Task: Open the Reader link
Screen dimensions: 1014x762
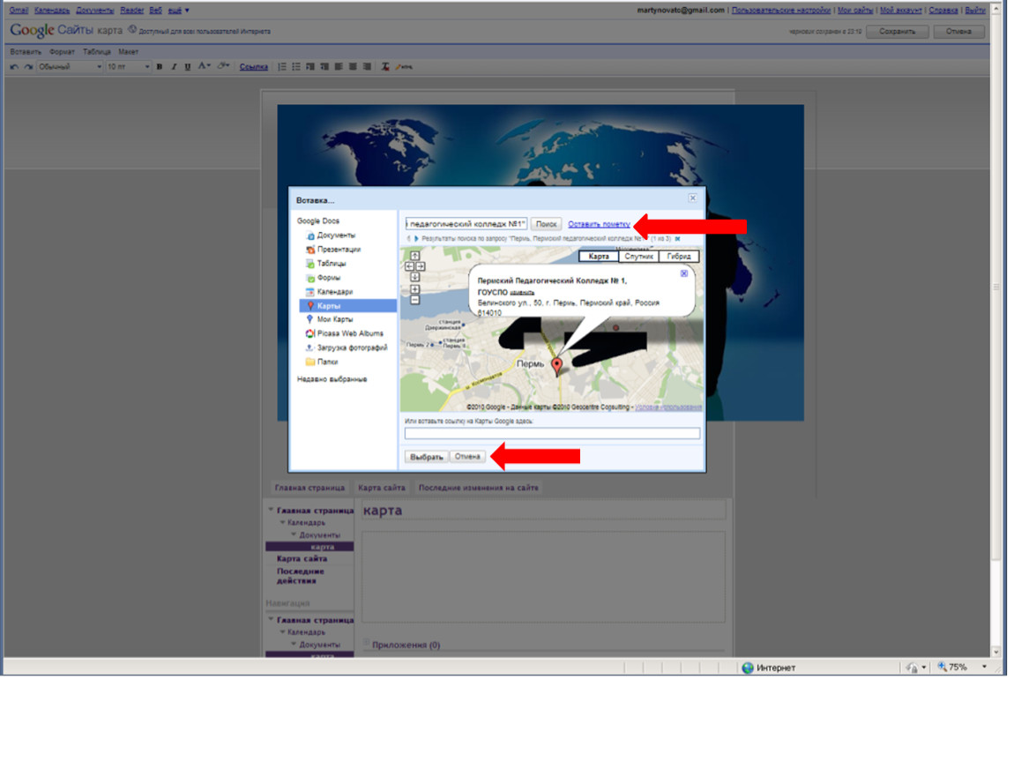Action: click(x=132, y=11)
